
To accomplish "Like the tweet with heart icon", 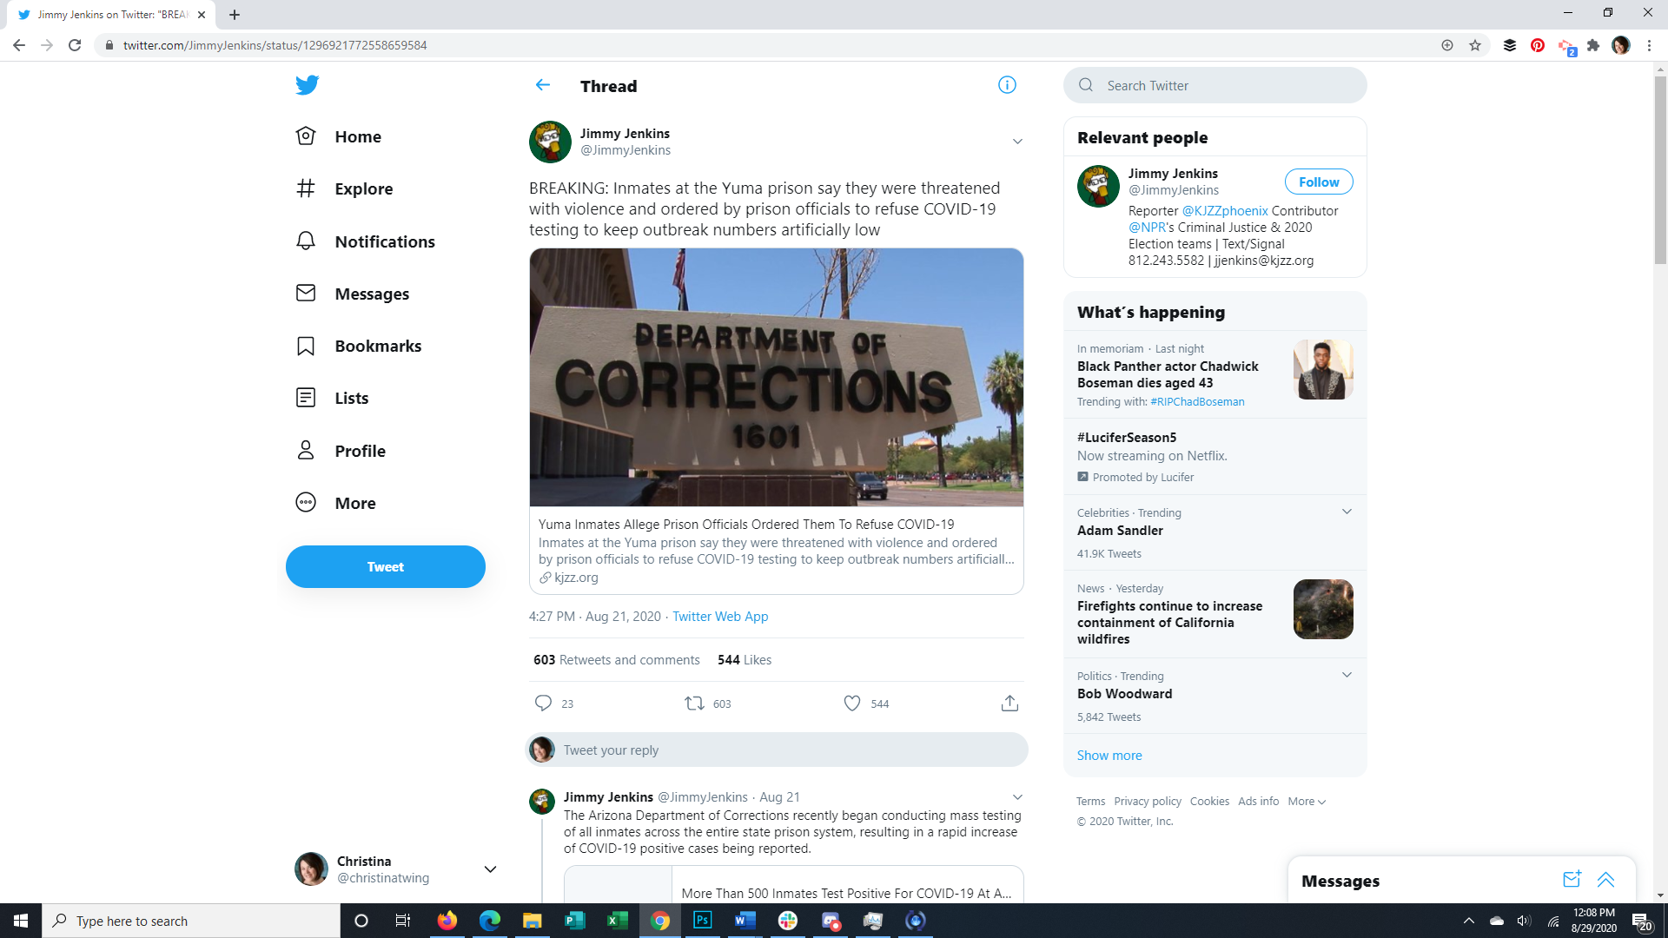I will (x=852, y=703).
